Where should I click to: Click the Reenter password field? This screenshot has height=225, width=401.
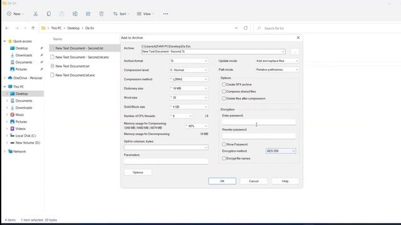259,136
